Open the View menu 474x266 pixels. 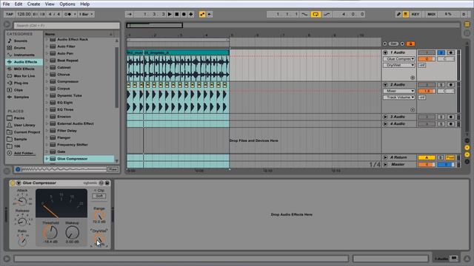[50, 4]
